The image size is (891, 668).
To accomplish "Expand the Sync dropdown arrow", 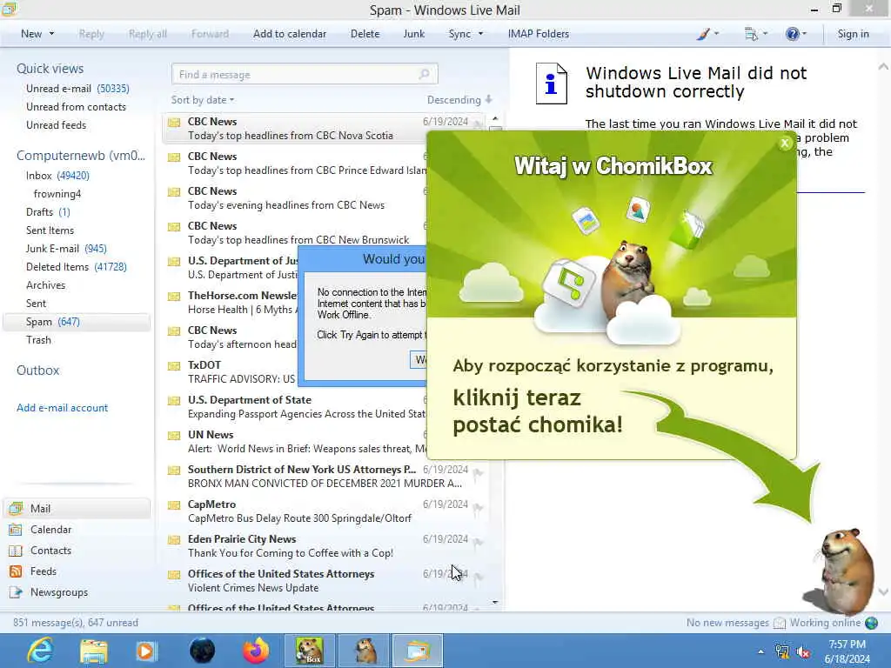I will pos(480,34).
